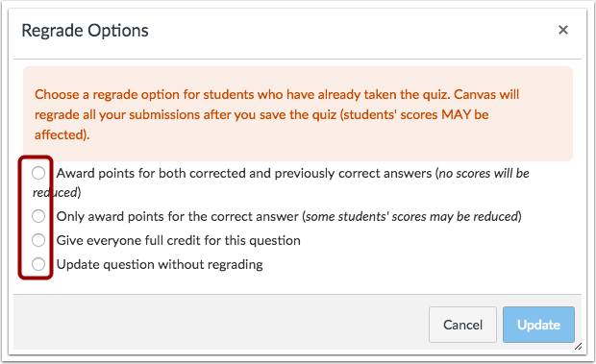This screenshot has width=596, height=364.
Task: Pick the update without regrading radio button
Action: pyautogui.click(x=38, y=264)
